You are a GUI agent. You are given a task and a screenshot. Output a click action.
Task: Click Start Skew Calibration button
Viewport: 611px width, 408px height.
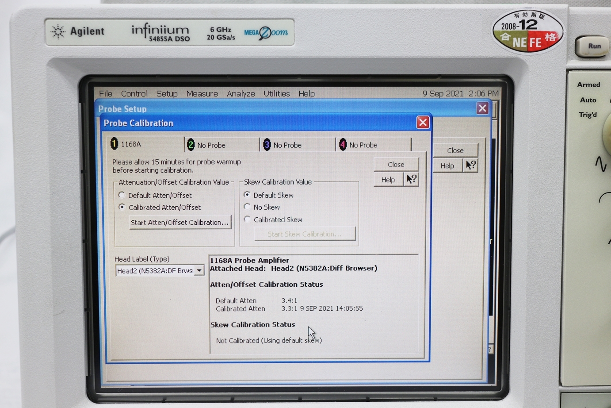point(305,234)
